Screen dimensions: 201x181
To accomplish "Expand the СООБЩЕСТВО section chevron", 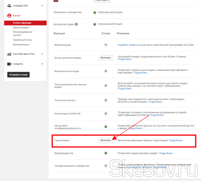I will [42, 6].
